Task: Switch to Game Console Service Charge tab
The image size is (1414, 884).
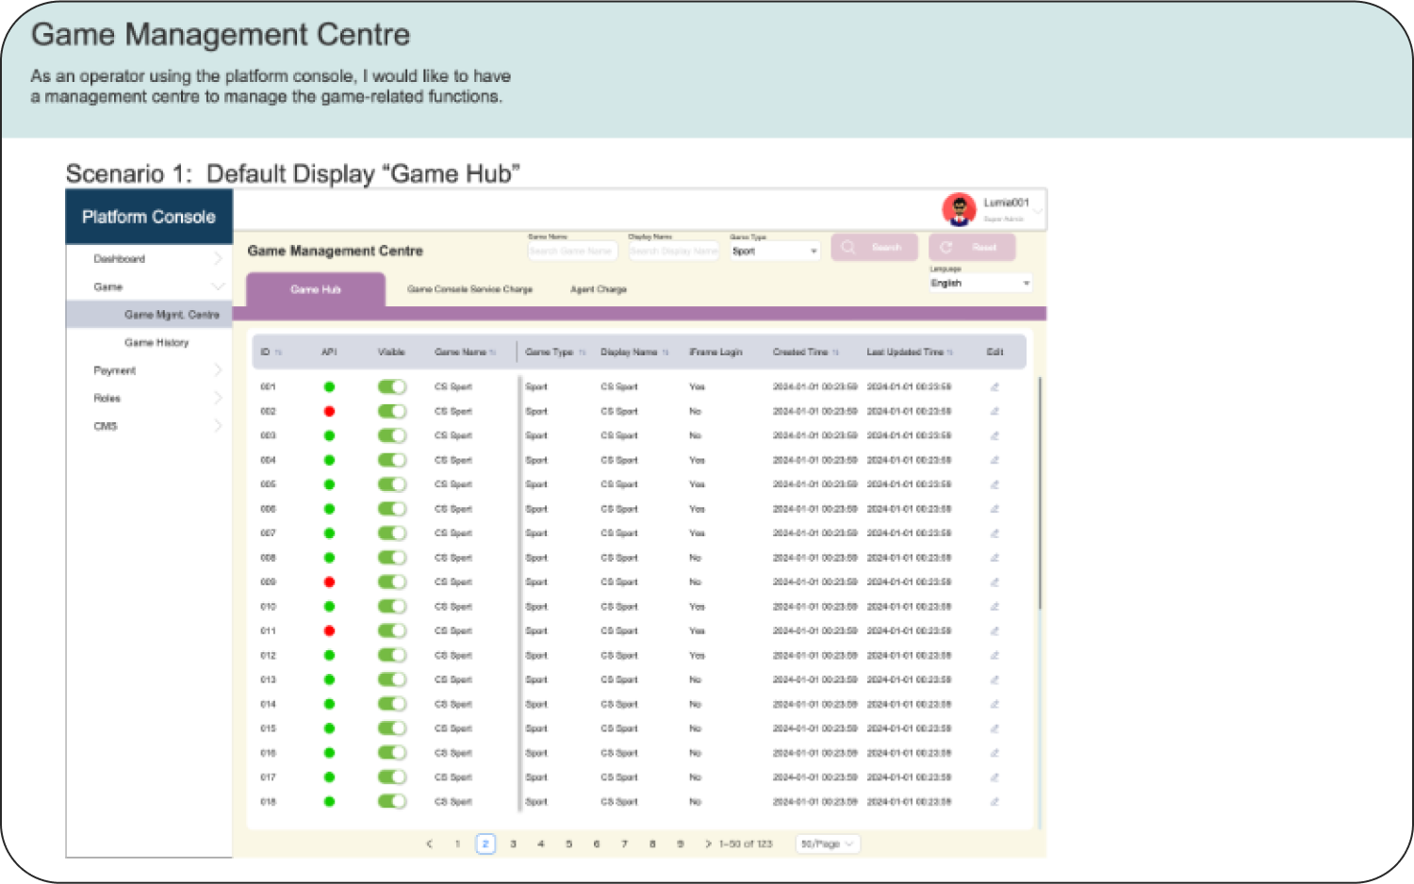Action: click(x=469, y=290)
